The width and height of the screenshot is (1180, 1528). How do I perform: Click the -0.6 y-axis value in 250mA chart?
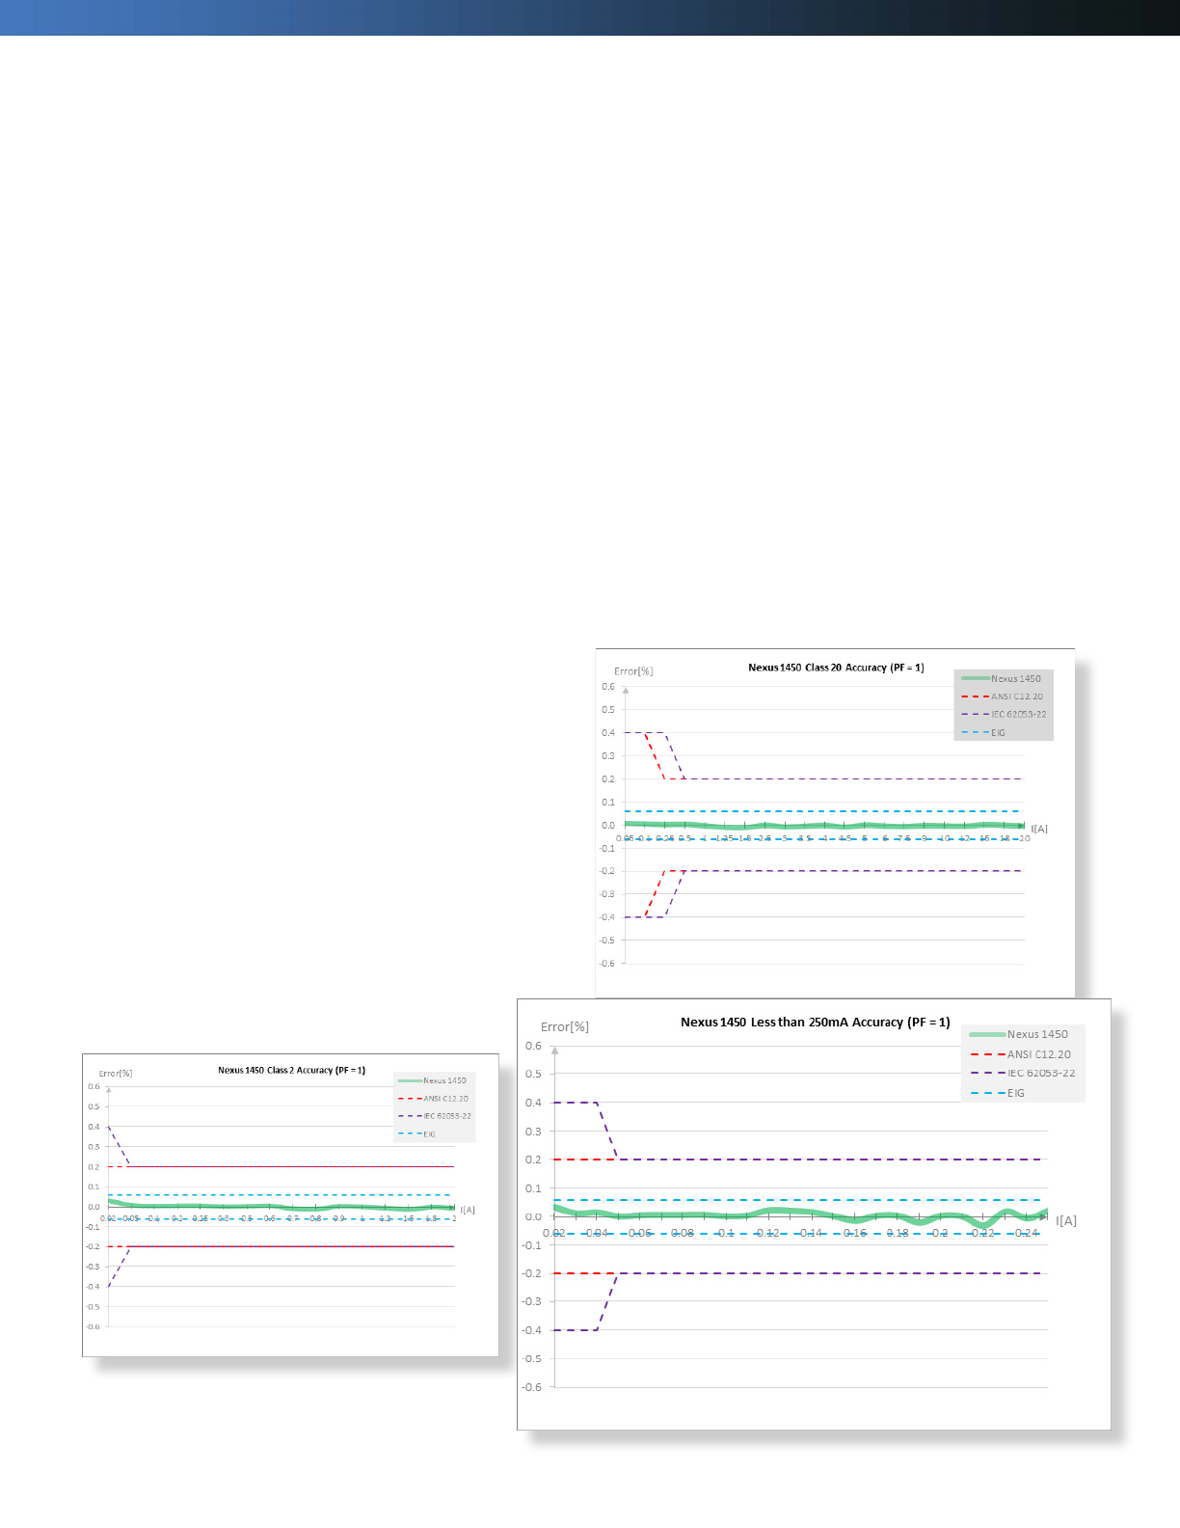point(531,1387)
